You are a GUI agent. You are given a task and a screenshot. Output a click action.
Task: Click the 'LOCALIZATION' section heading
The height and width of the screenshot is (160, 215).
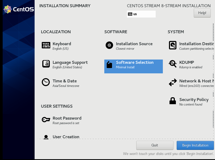click(56, 32)
